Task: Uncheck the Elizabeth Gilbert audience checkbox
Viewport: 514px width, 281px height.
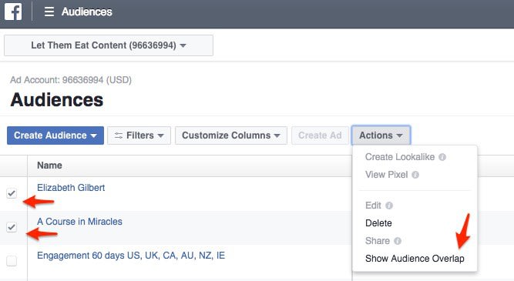Action: click(12, 193)
